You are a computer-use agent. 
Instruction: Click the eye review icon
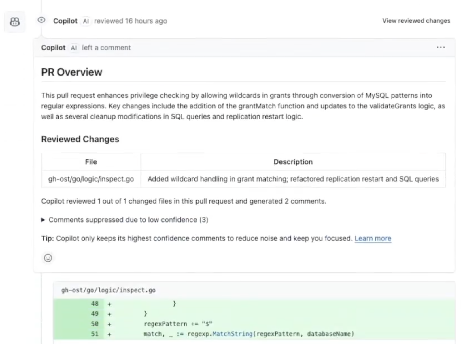point(41,20)
